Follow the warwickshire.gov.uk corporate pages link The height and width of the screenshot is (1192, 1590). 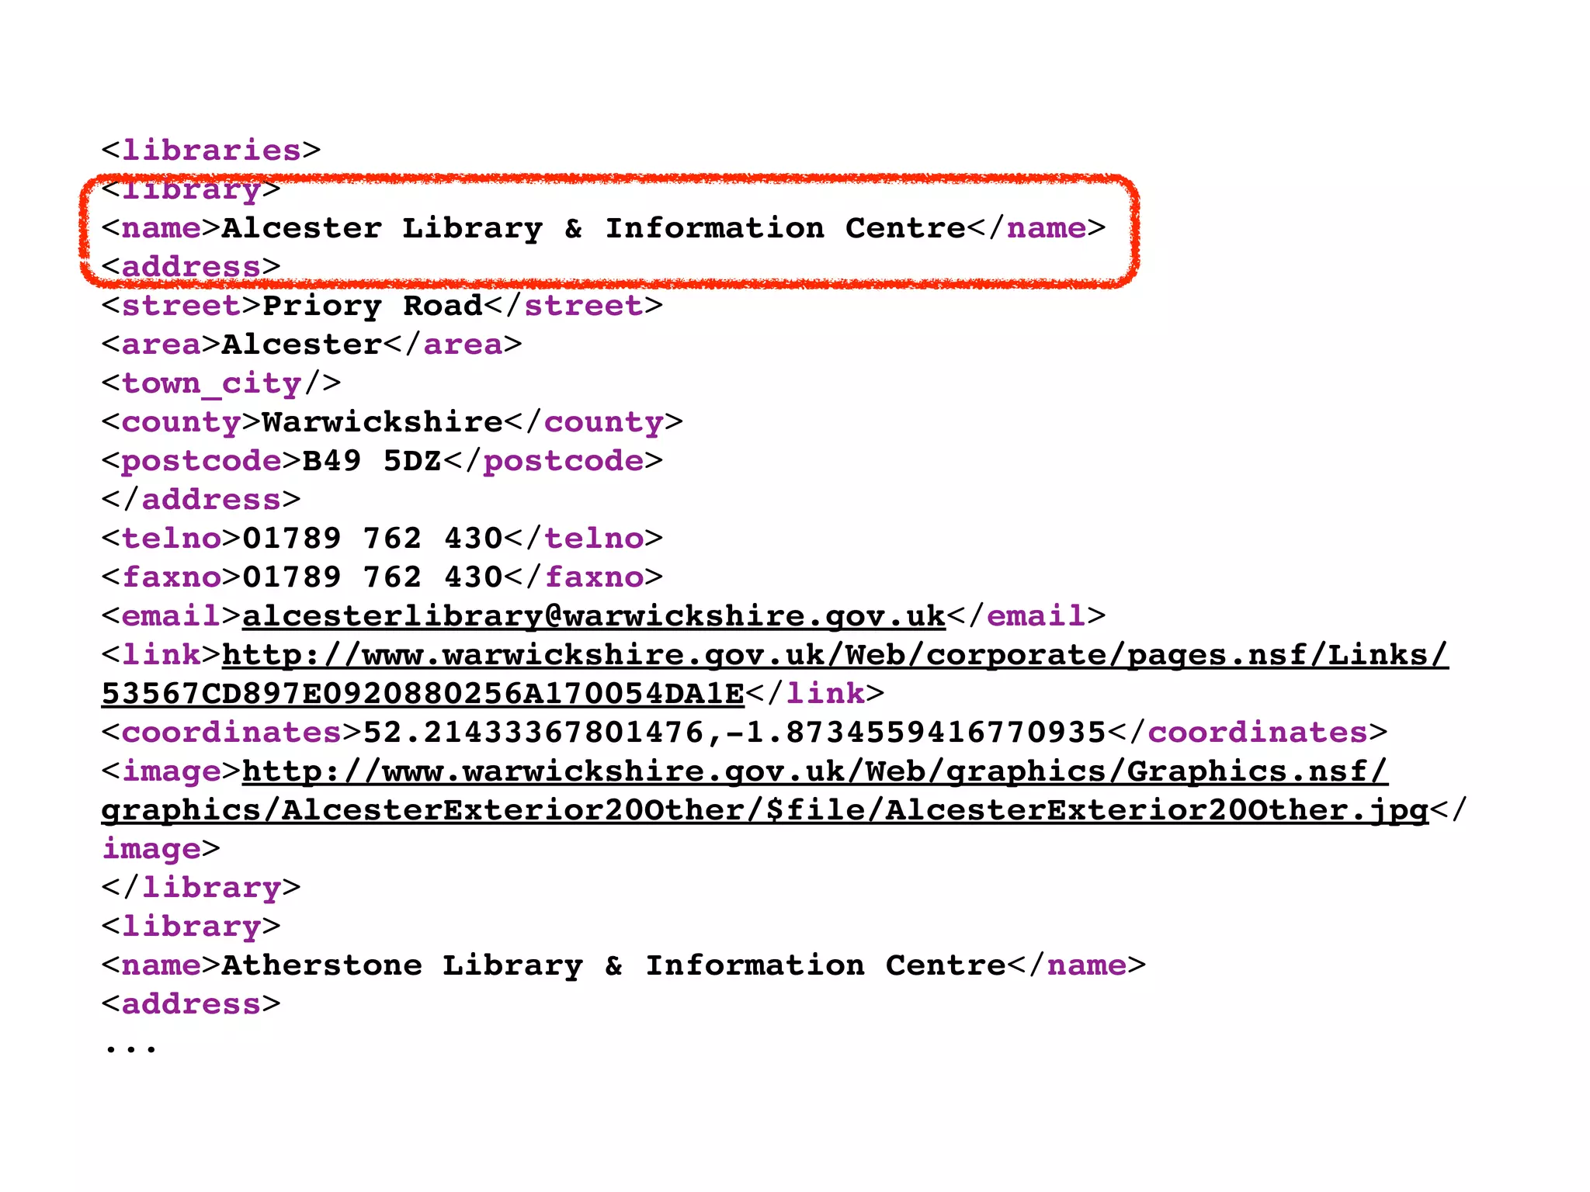point(835,655)
